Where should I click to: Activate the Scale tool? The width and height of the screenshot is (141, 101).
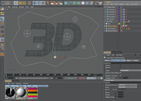tap(20, 3)
